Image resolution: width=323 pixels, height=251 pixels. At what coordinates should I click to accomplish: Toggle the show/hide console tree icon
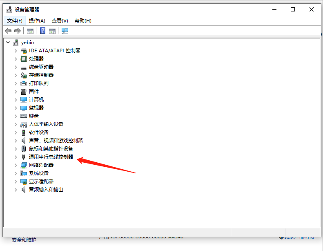click(30, 31)
